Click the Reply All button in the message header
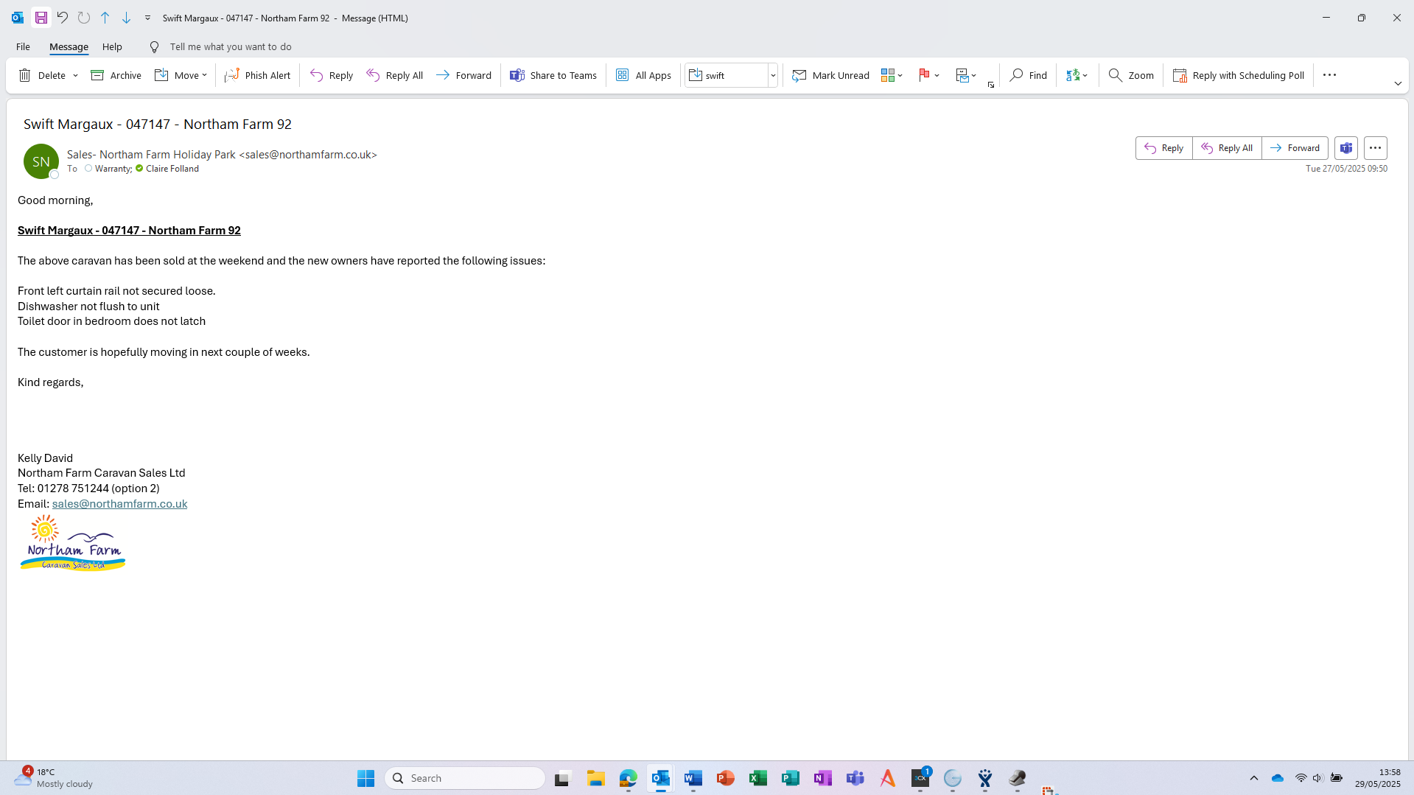 tap(1227, 148)
